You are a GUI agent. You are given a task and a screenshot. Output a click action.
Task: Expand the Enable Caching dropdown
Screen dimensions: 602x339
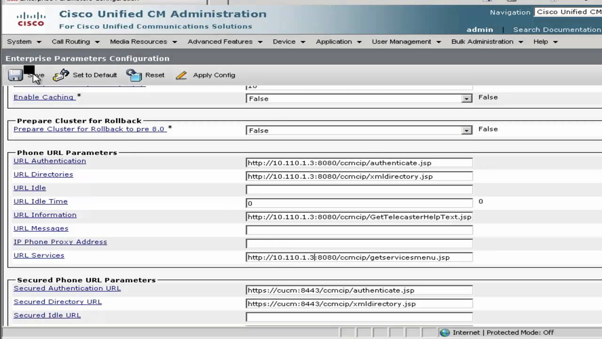click(466, 98)
